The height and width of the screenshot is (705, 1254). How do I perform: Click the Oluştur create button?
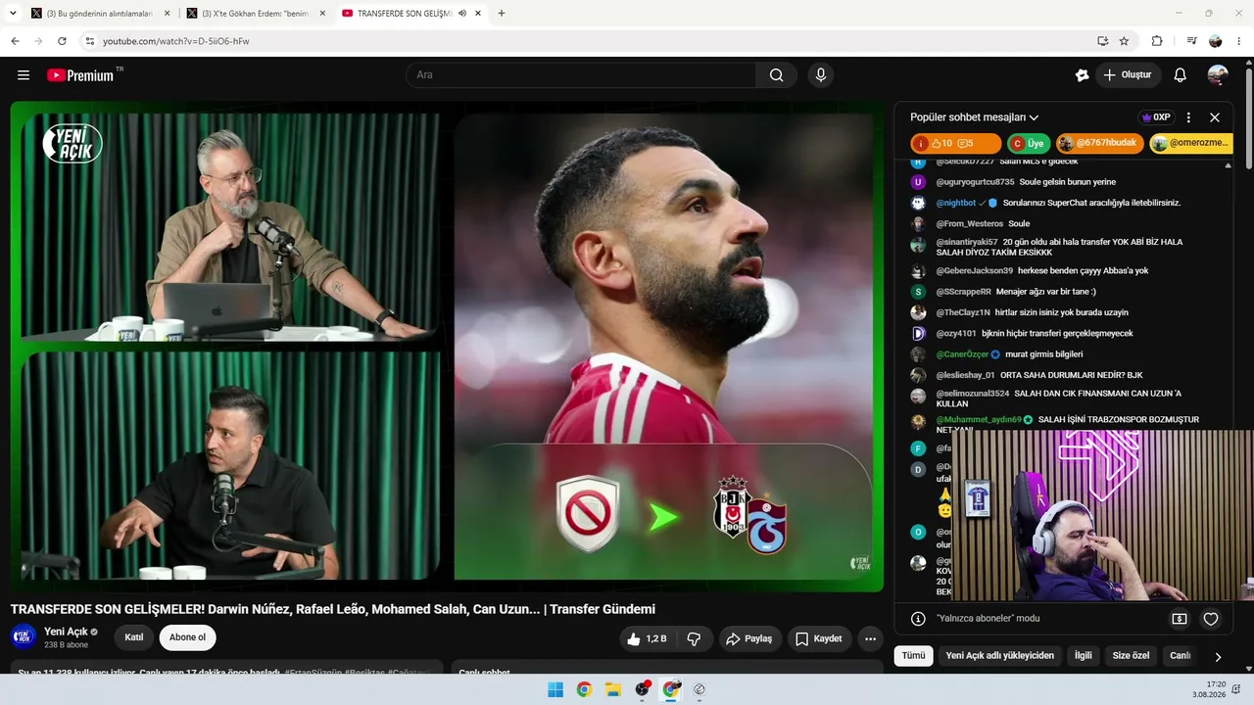[x=1127, y=75]
